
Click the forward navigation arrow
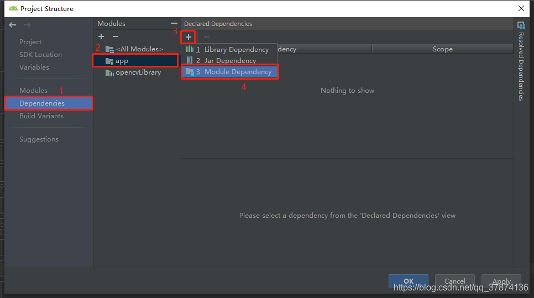[27, 25]
